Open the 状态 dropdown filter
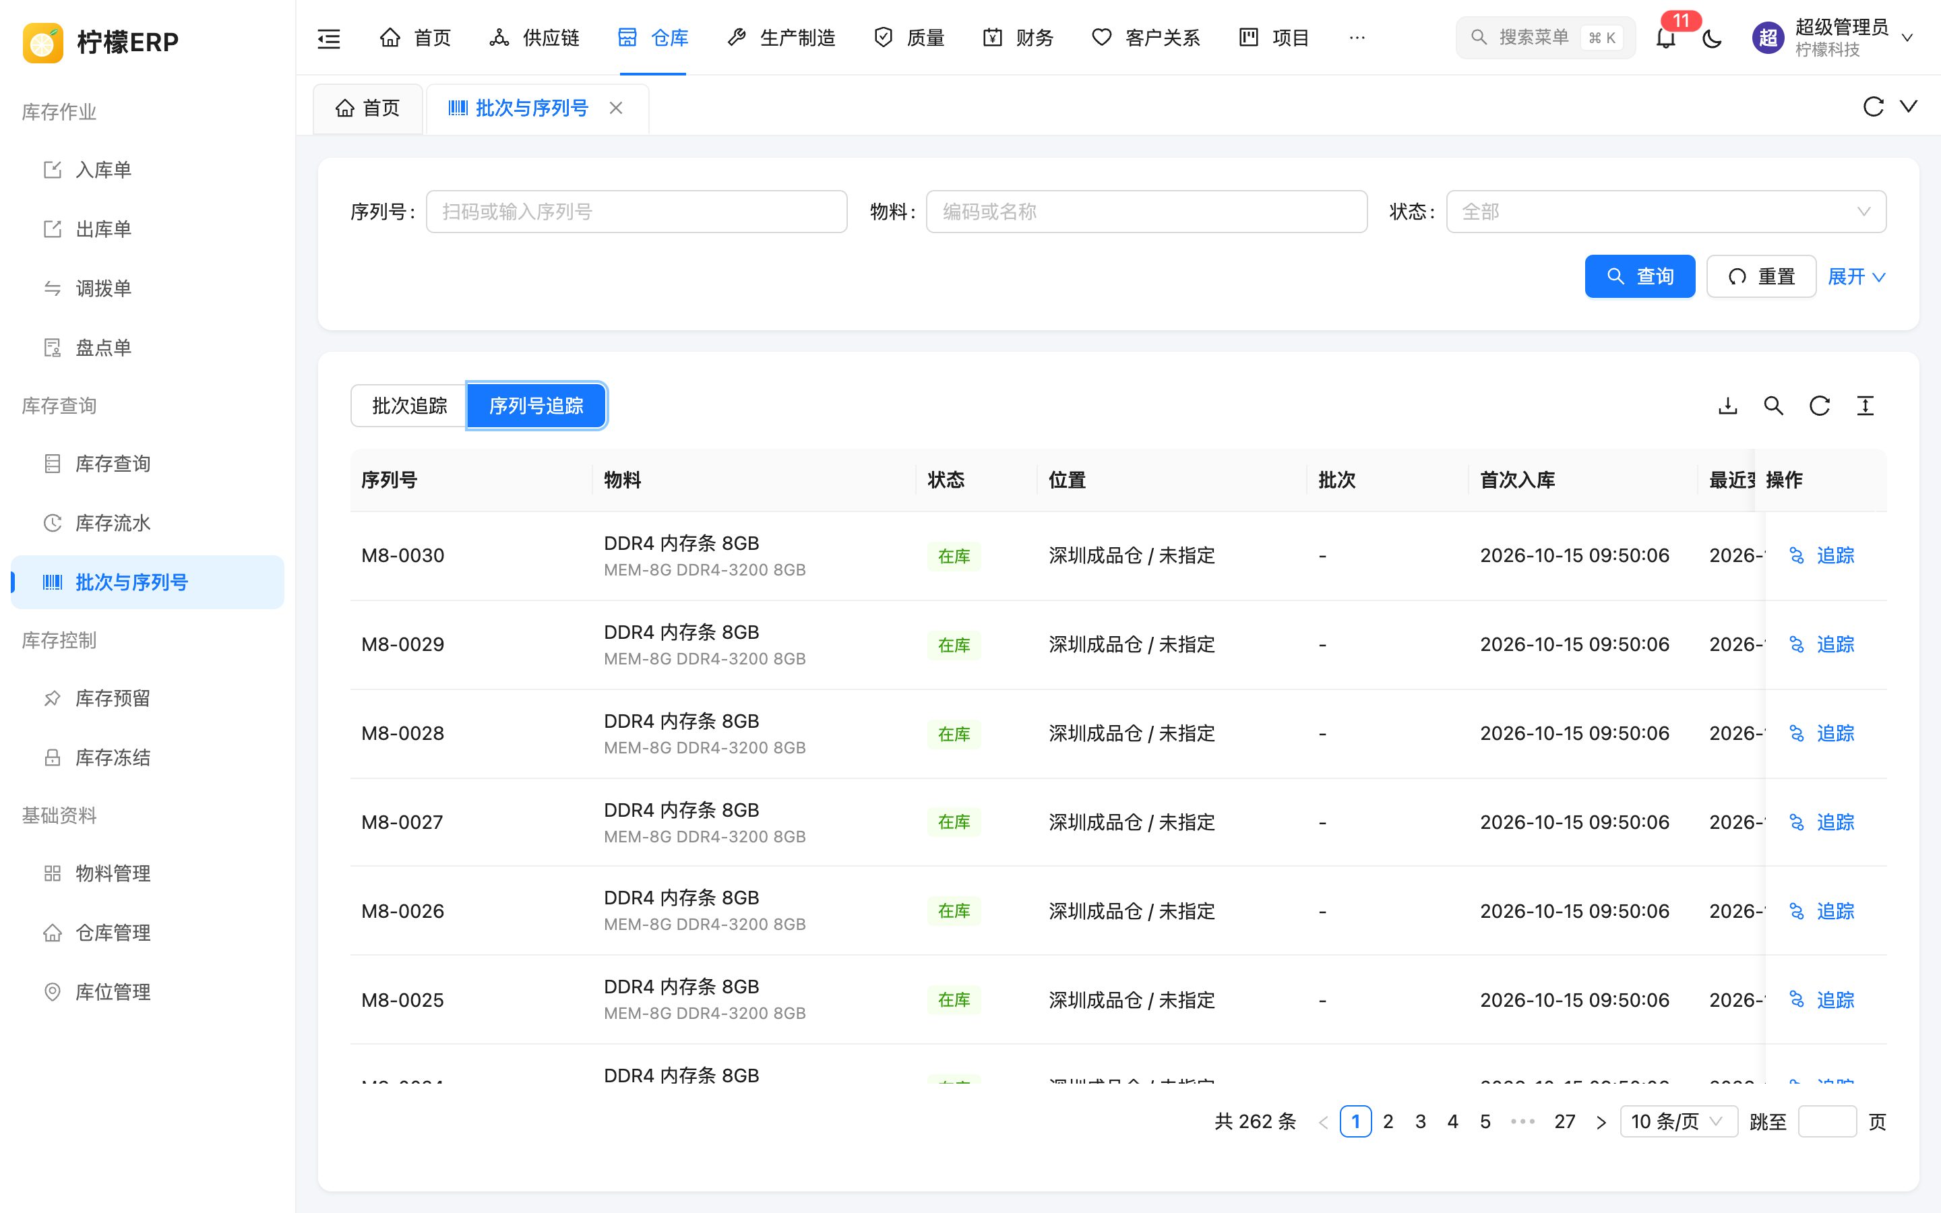 click(1666, 212)
